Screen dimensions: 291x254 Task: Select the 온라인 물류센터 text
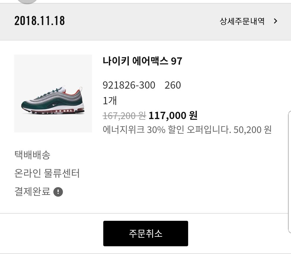tap(47, 173)
